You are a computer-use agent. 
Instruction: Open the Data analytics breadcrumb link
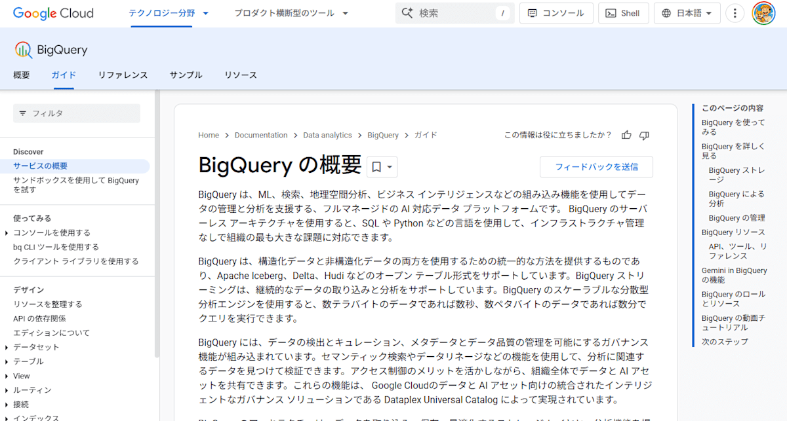pos(327,135)
